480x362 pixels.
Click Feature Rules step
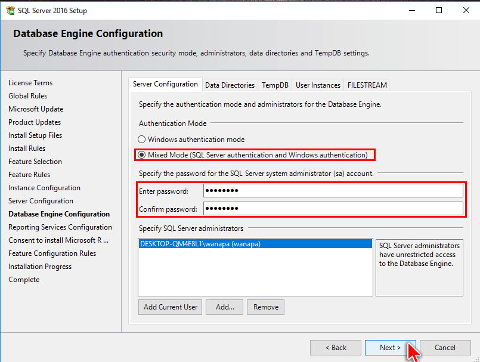[29, 175]
